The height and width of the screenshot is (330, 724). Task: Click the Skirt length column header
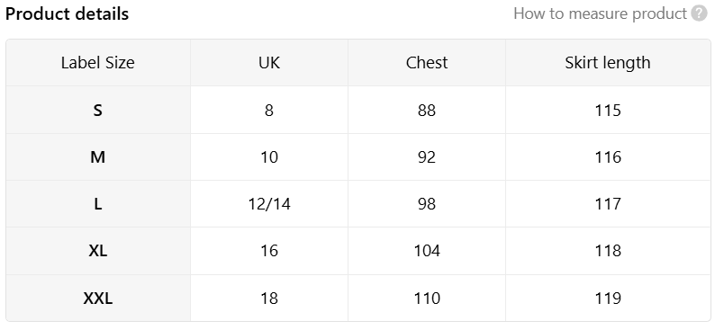608,63
